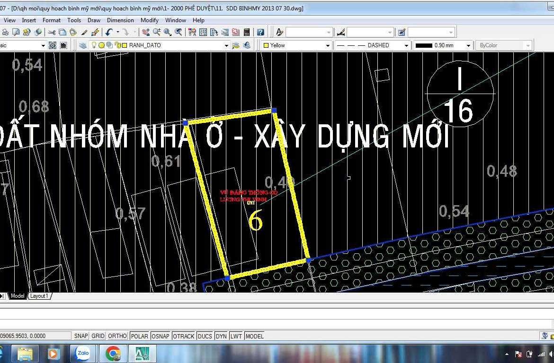Open the QuickCalc calculator
The width and height of the screenshot is (554, 363).
pyautogui.click(x=247, y=32)
